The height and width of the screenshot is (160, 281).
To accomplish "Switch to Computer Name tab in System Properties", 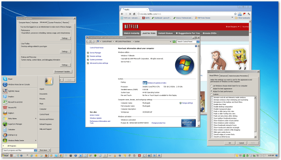I will coord(25,22).
